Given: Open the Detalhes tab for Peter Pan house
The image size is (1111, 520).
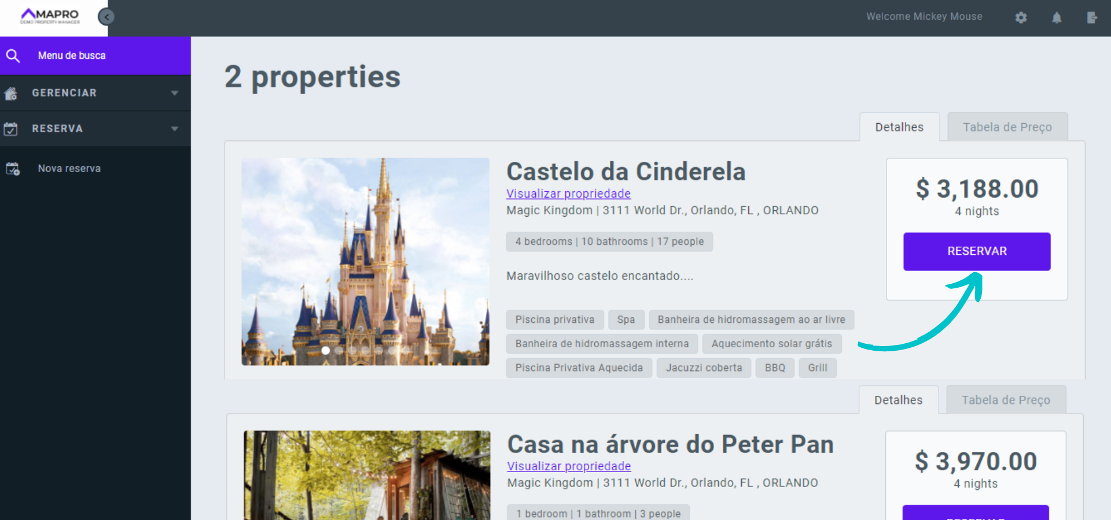Looking at the screenshot, I should click(899, 399).
